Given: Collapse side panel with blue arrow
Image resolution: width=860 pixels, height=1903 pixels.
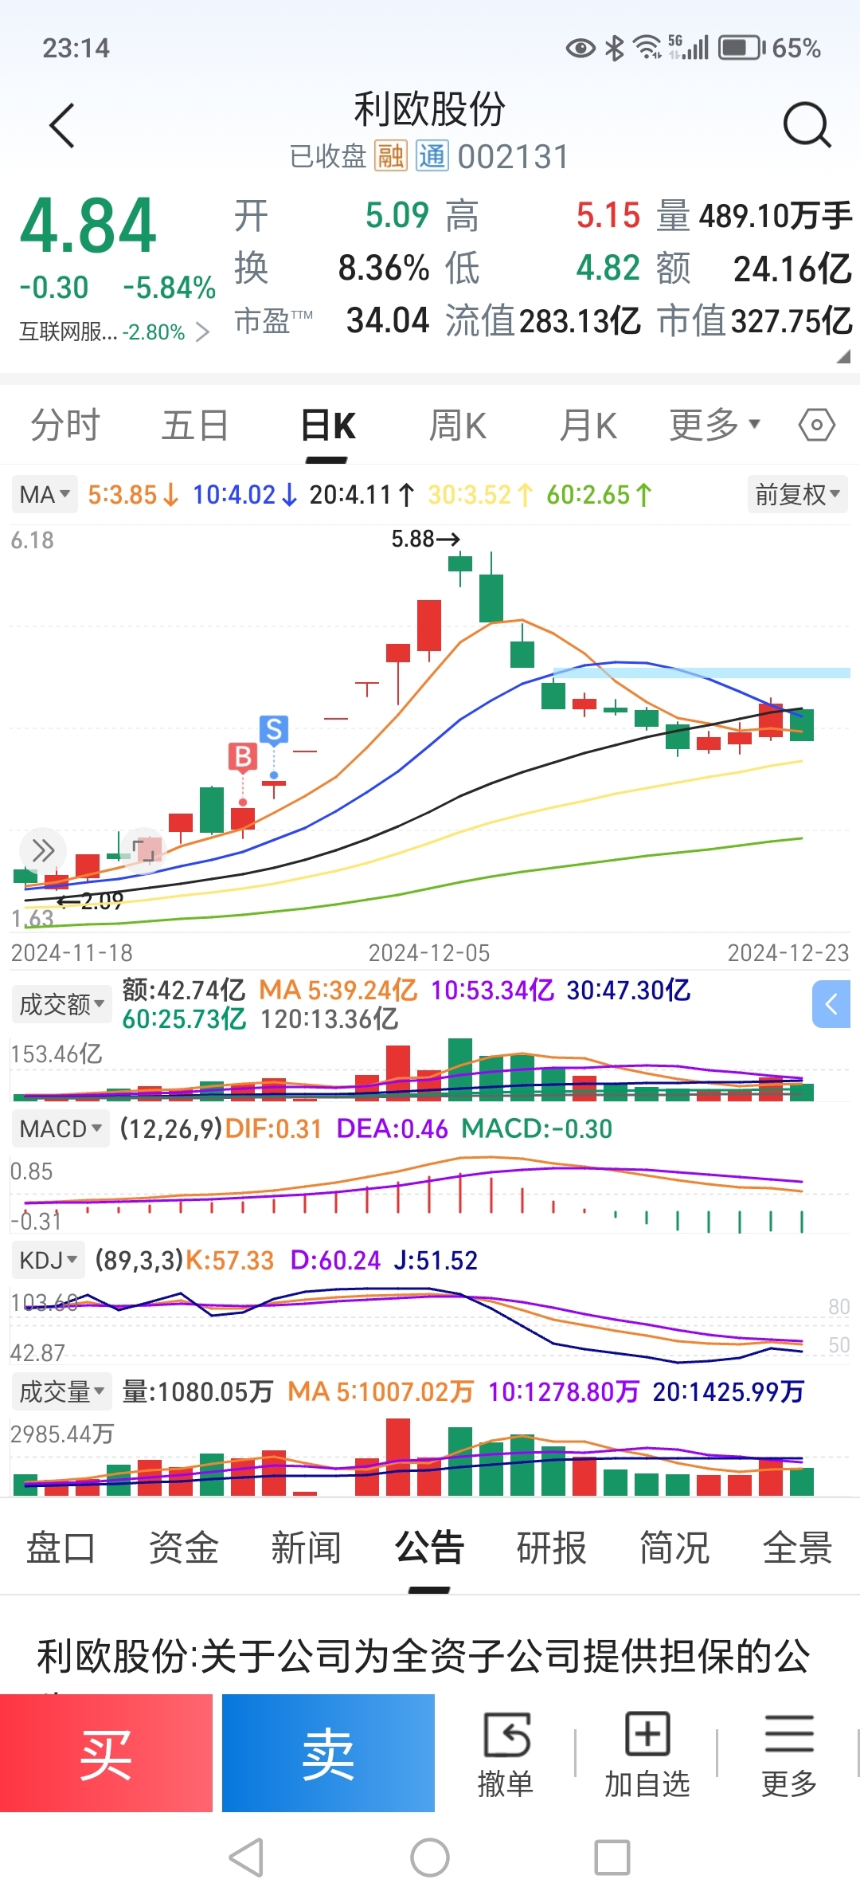Looking at the screenshot, I should [832, 1004].
